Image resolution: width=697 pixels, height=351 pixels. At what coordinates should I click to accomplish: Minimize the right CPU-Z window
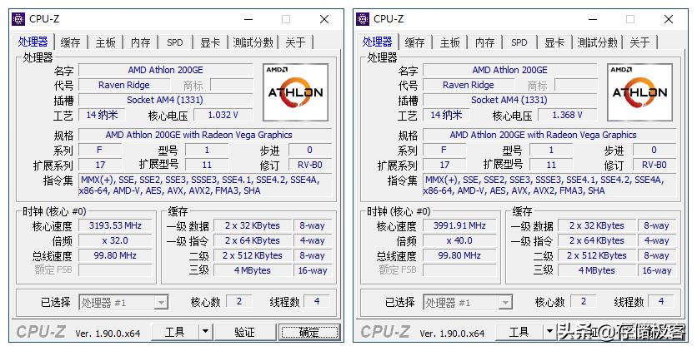[x=592, y=19]
